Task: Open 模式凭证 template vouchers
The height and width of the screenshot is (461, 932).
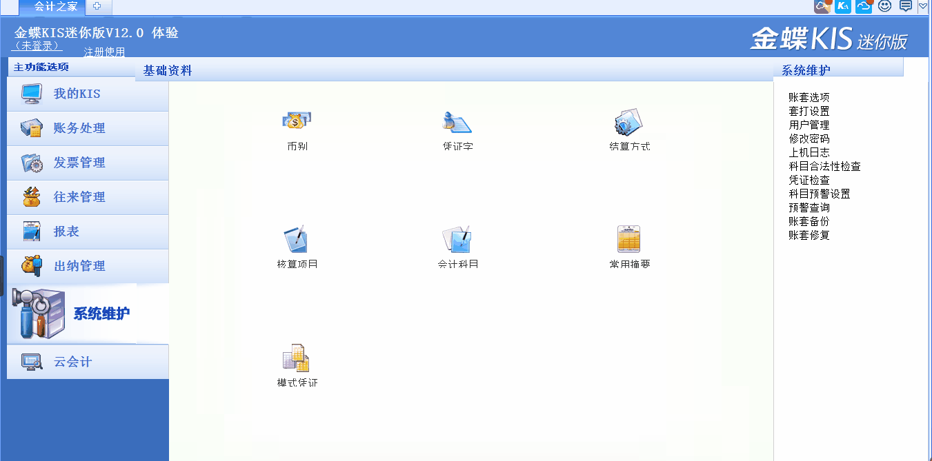Action: [x=297, y=358]
